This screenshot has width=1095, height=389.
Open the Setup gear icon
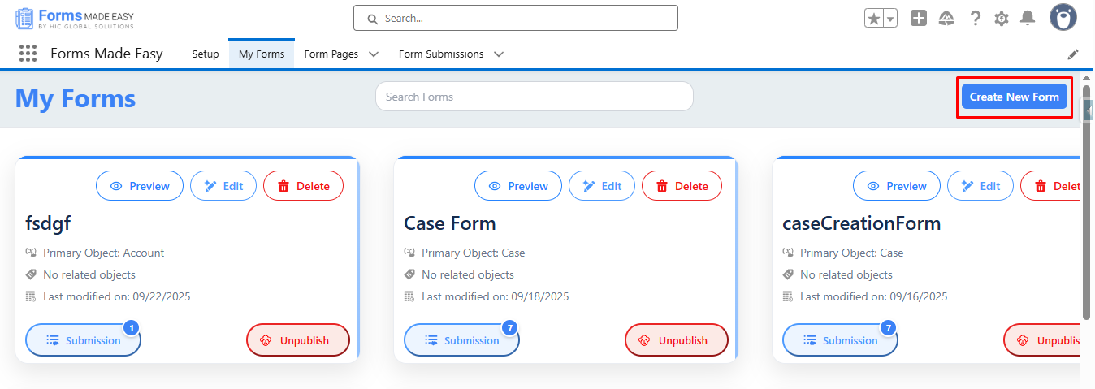[1002, 18]
